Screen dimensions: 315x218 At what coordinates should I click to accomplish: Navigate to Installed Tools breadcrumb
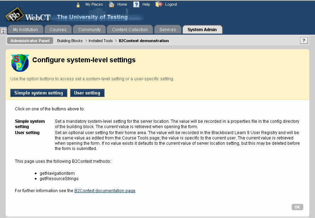click(101, 41)
